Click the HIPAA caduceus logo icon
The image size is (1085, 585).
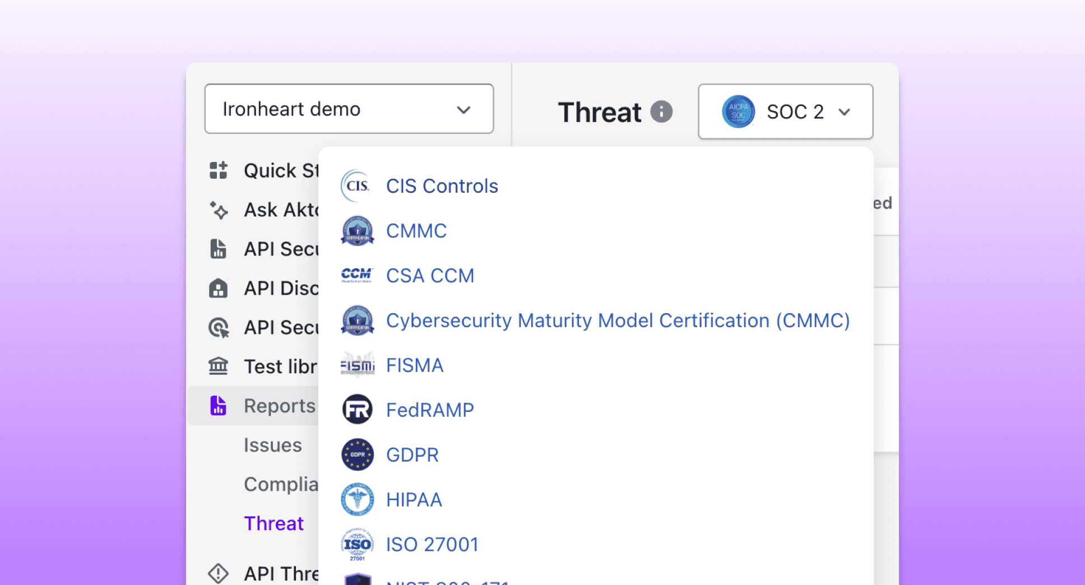click(357, 500)
